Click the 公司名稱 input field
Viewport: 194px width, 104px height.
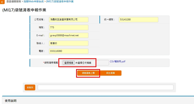tap(68, 20)
